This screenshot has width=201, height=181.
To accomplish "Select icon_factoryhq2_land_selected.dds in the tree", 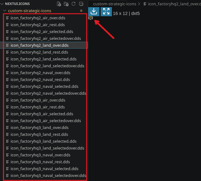I will (43, 59).
